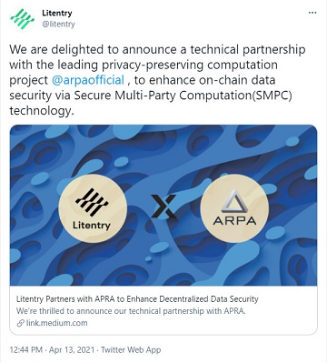The height and width of the screenshot is (363, 327).
Task: Open the article titled Litentry Partners with APRA
Action: (137, 299)
